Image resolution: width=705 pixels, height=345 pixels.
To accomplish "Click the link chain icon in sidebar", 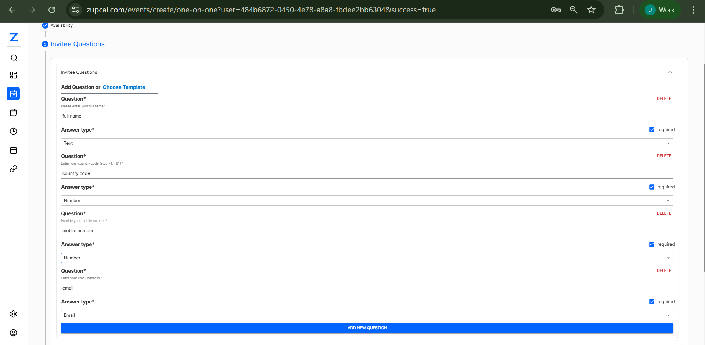I will (14, 169).
